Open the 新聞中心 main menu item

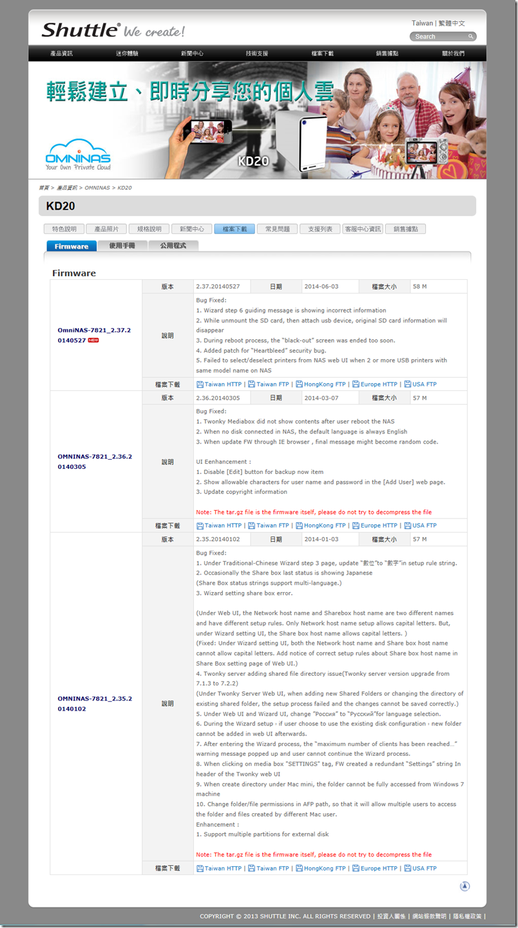click(192, 54)
